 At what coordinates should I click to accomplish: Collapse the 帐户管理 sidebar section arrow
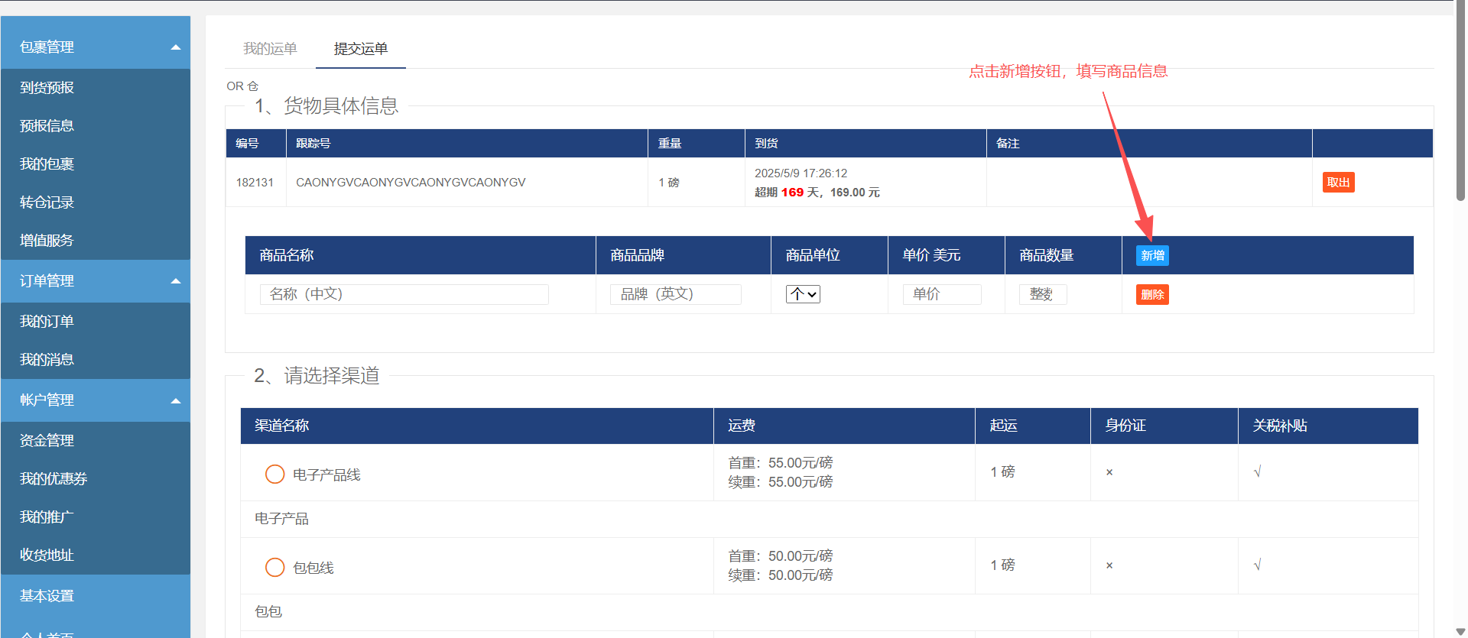(176, 400)
